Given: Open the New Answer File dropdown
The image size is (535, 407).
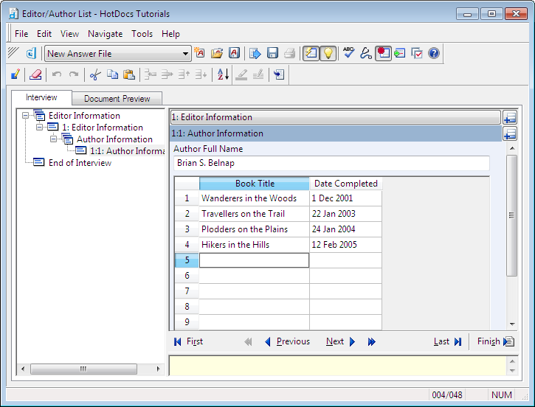Looking at the screenshot, I should (185, 54).
